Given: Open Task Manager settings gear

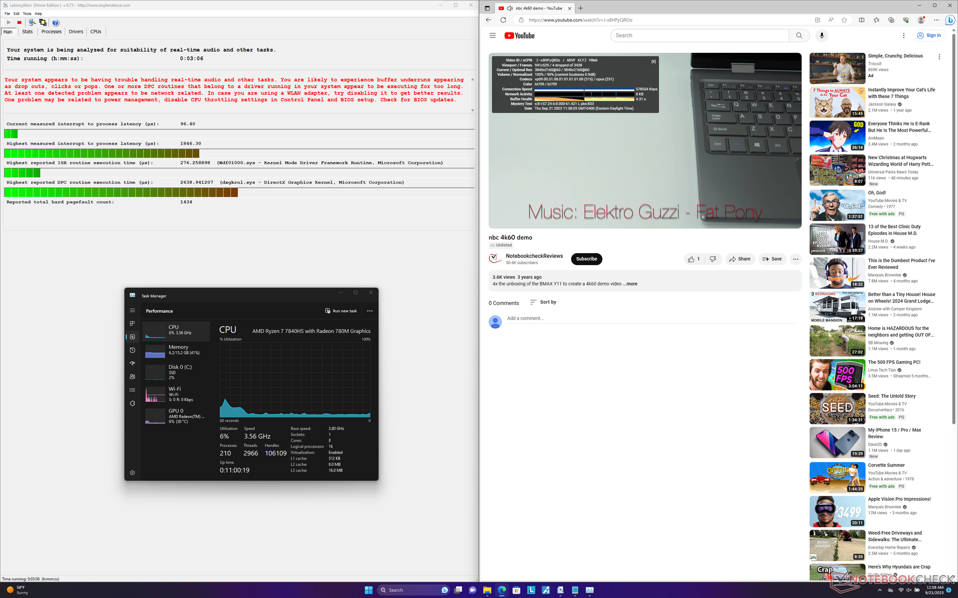Looking at the screenshot, I should pyautogui.click(x=132, y=473).
